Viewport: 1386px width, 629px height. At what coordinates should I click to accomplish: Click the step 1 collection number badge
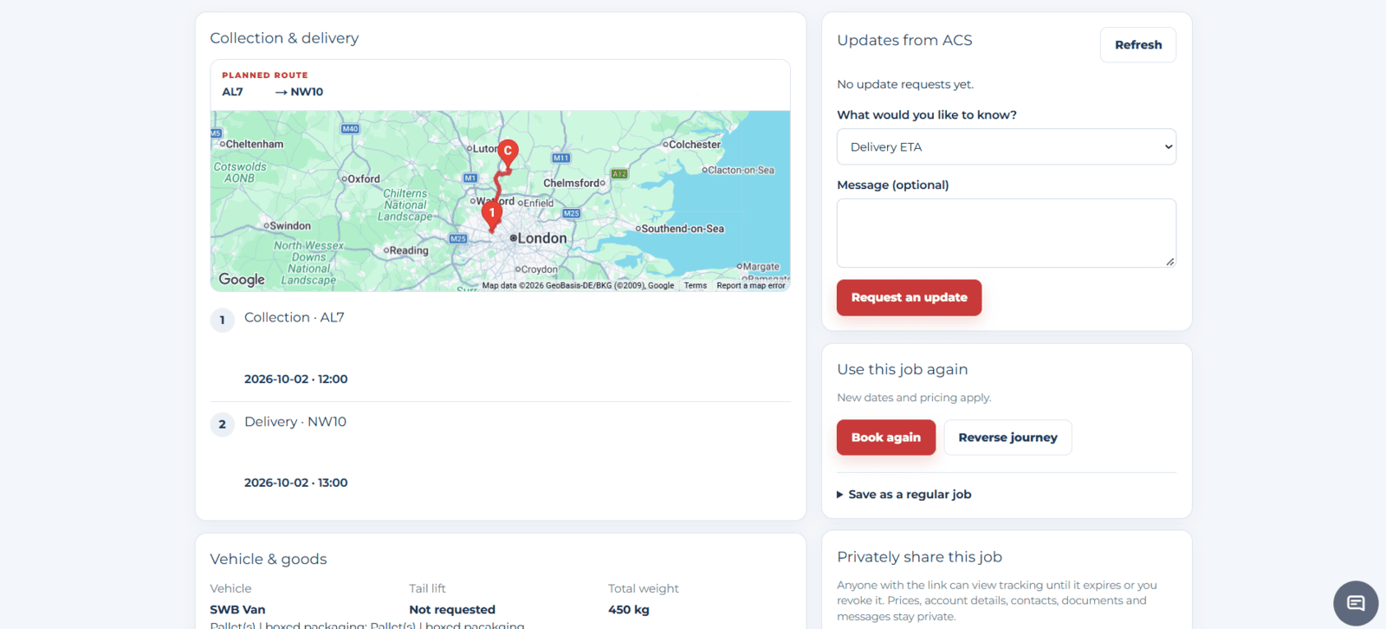click(223, 320)
